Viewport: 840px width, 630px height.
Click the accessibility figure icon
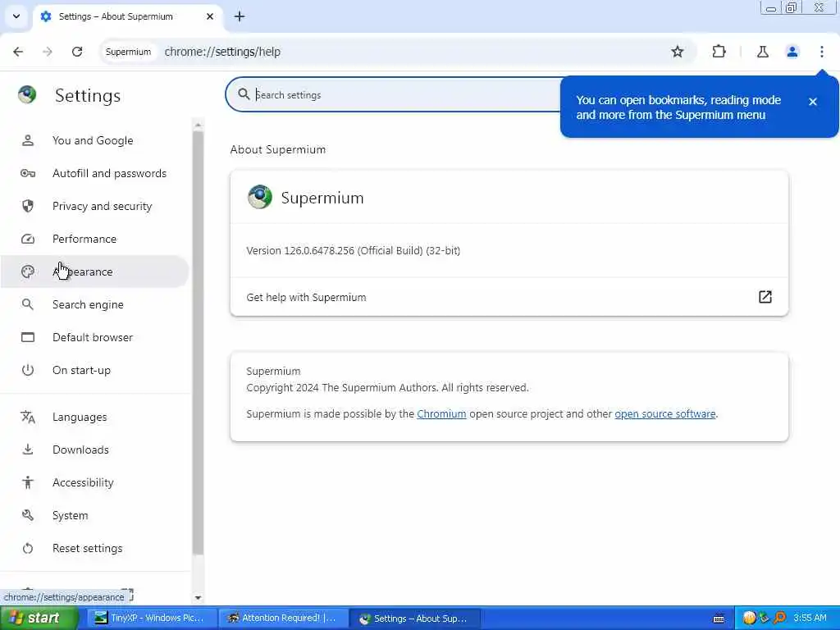tap(28, 482)
